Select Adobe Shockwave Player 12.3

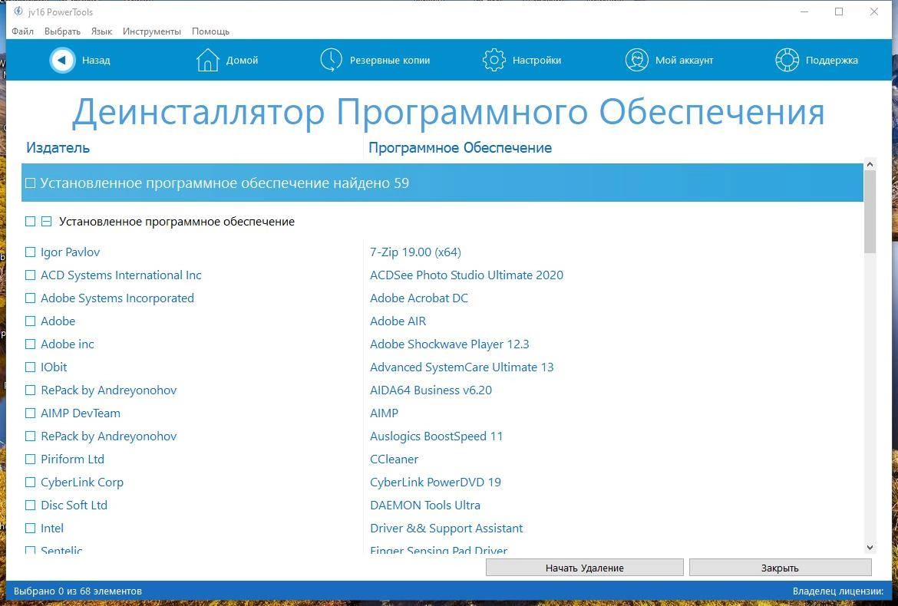click(x=450, y=344)
